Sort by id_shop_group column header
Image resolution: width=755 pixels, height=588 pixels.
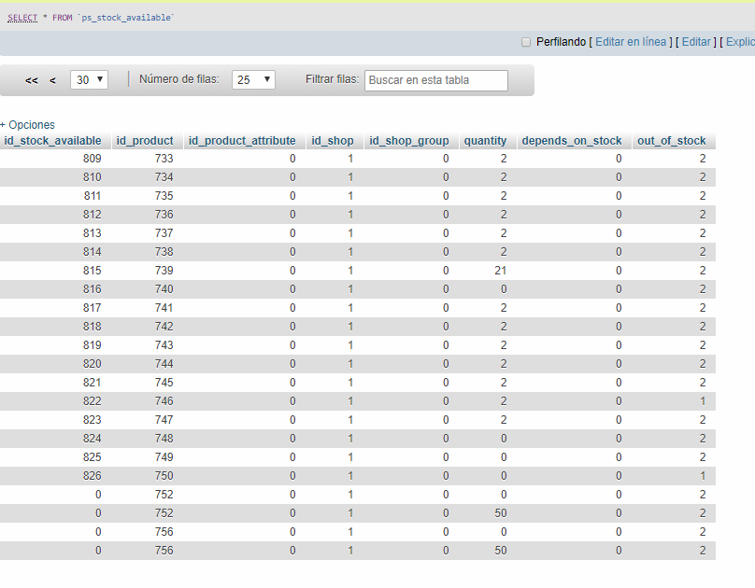click(408, 141)
